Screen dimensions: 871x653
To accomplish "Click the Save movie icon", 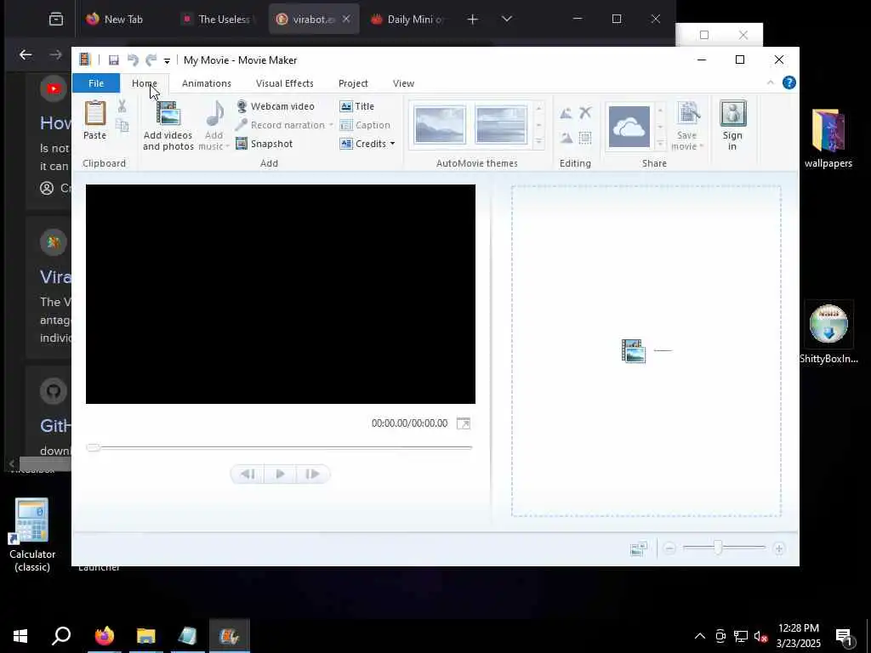I will [x=689, y=114].
